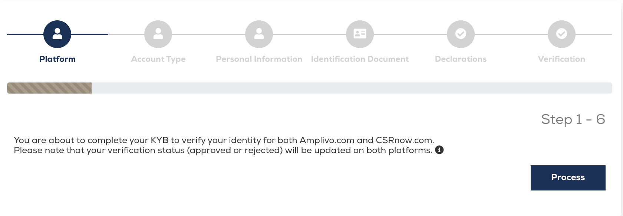Click the Process button

[x=568, y=178]
